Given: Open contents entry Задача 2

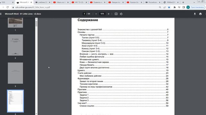Looking at the screenshot, I should point(124,98).
